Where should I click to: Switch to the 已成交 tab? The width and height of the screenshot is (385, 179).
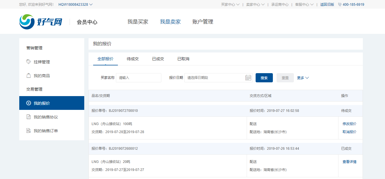click(158, 59)
